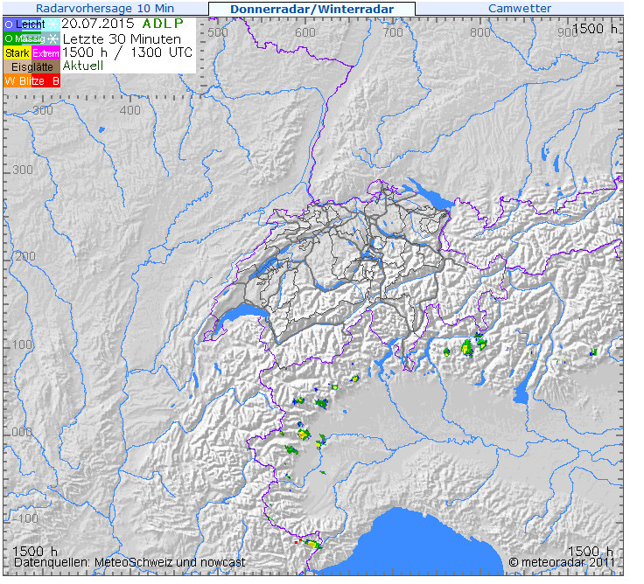Click Lake Geneva on the map
Viewport: 644px width, 584px height.
coord(241,314)
